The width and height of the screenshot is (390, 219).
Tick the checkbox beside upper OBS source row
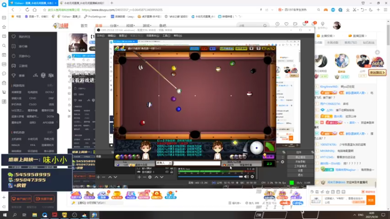[138, 168]
